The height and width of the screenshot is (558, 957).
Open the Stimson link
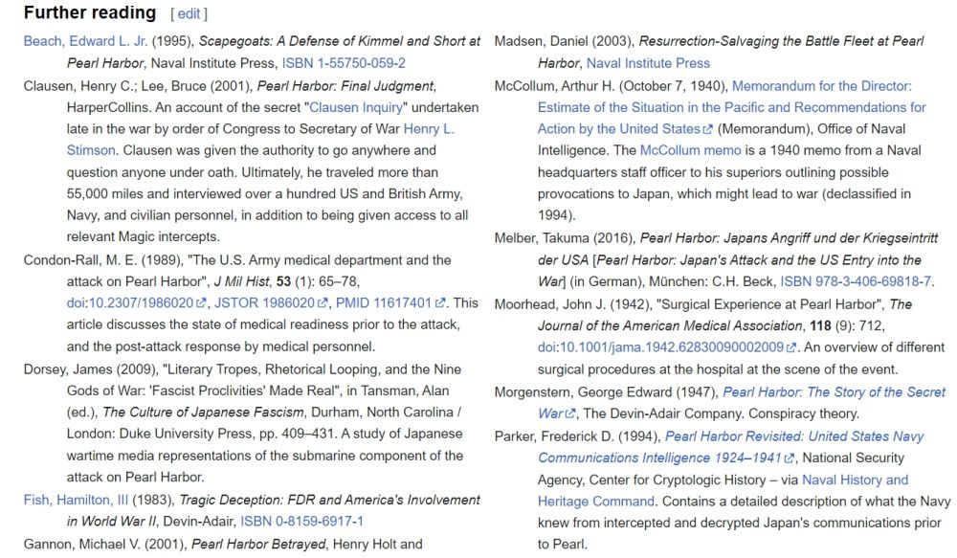tap(91, 150)
